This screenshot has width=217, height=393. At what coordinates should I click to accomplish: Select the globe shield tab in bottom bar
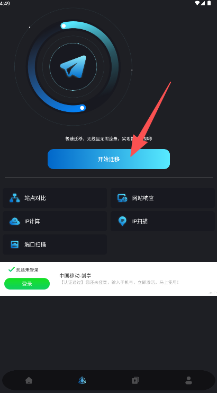click(82, 380)
